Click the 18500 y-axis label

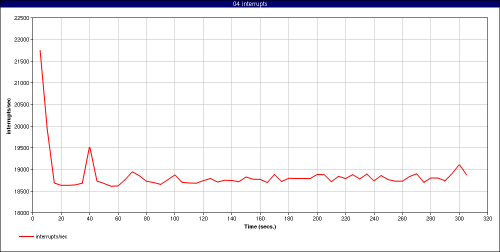tap(22, 191)
